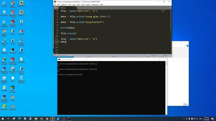Select This PC icon at top-left of desktop
This screenshot has width=216, height=121.
click(x=4, y=4)
